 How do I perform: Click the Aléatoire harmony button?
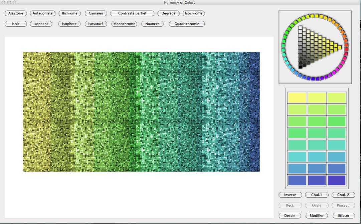16,13
